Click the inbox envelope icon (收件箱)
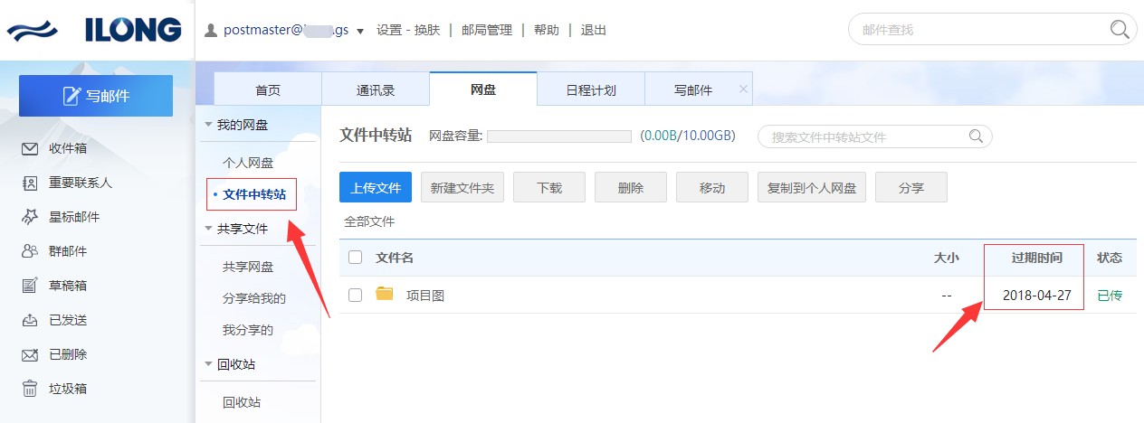Viewport: 1144px width, 423px height. [x=30, y=148]
